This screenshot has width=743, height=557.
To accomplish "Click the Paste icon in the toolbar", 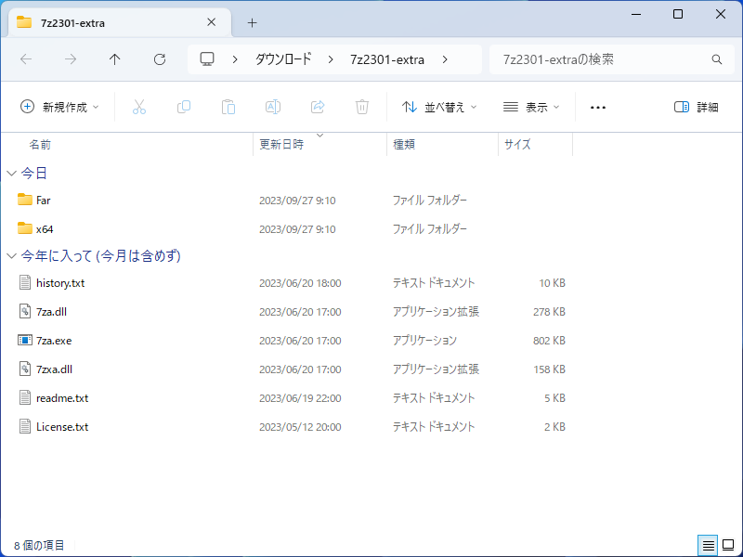I will [x=228, y=107].
